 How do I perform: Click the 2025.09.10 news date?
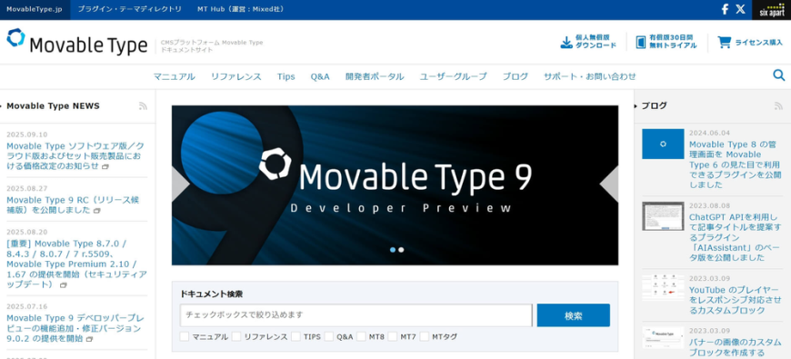point(26,135)
